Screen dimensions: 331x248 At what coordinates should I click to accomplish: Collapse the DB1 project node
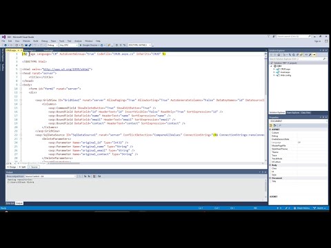[271, 66]
